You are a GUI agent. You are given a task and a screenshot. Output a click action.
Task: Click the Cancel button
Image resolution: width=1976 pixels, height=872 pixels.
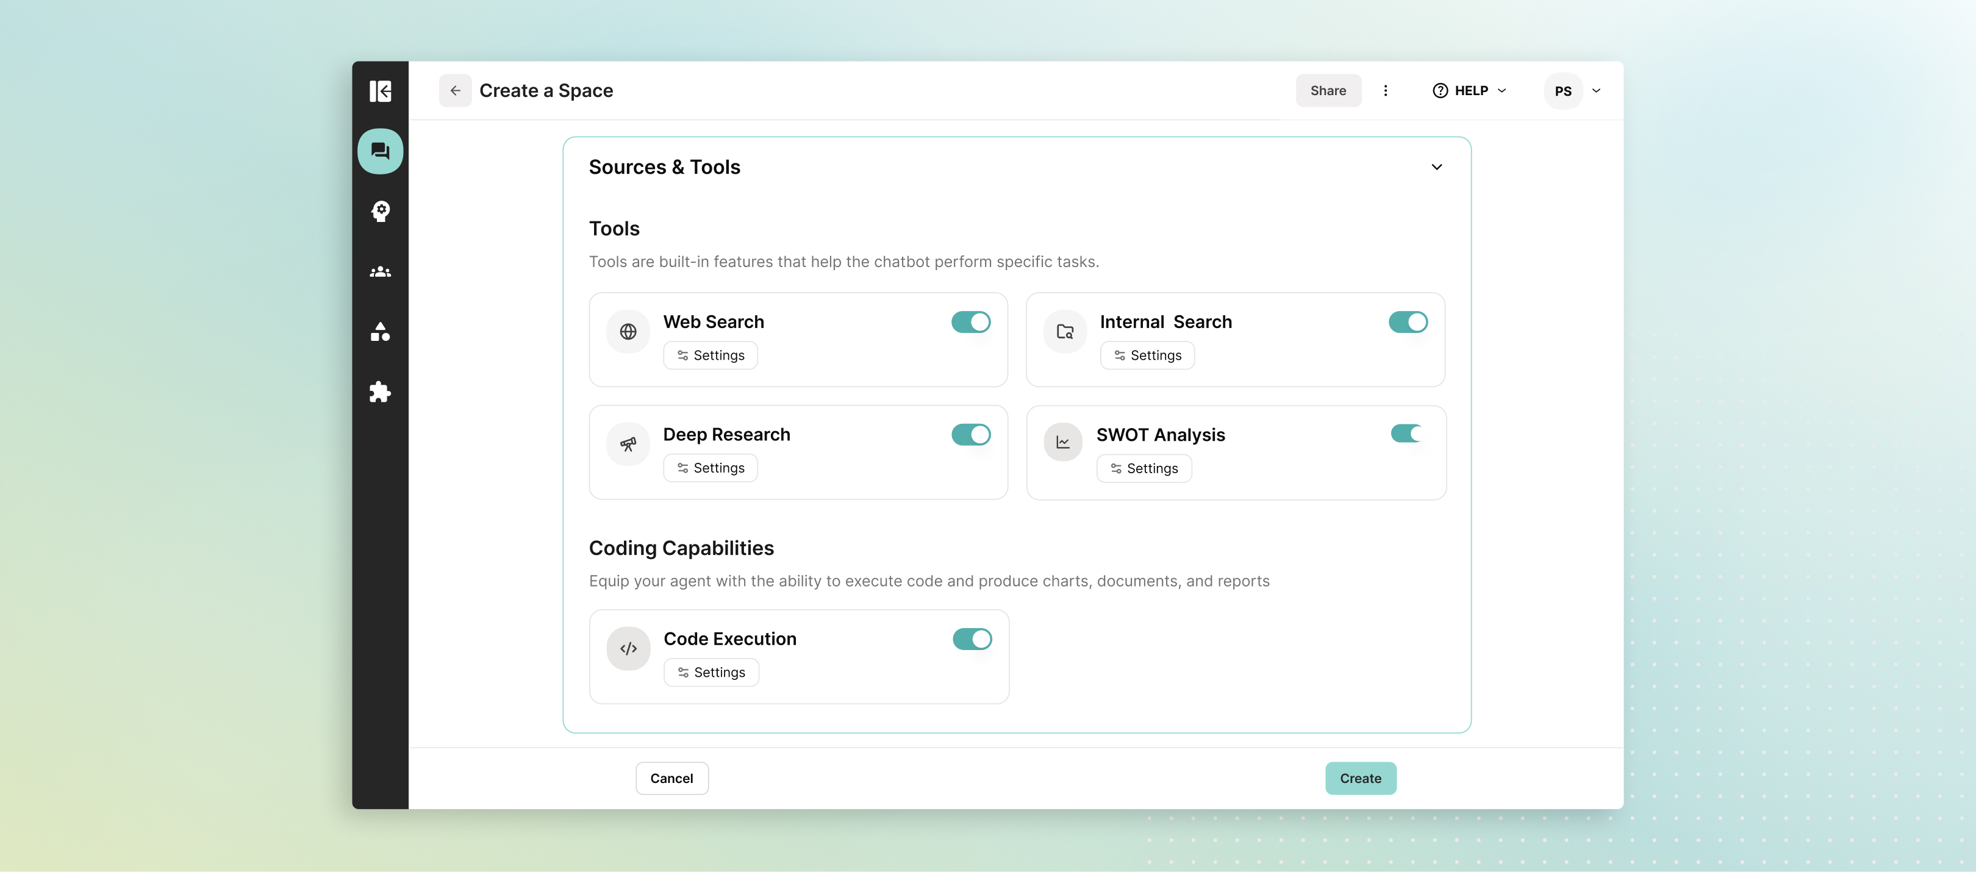pyautogui.click(x=671, y=779)
